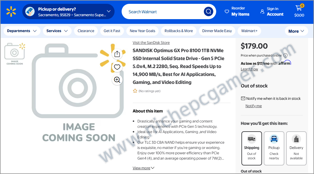Open the More navigation dropdown
This screenshot has height=174, width=314.
click(296, 31)
